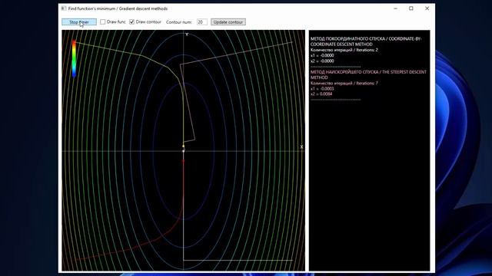This screenshot has height=276, width=492.
Task: Click the Steepest descent method heading
Action: click(x=368, y=74)
